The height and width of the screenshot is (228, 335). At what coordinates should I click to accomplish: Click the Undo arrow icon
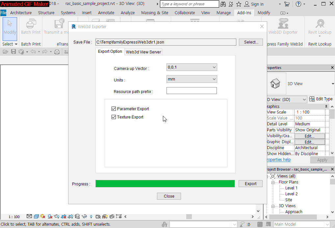click(33, 52)
